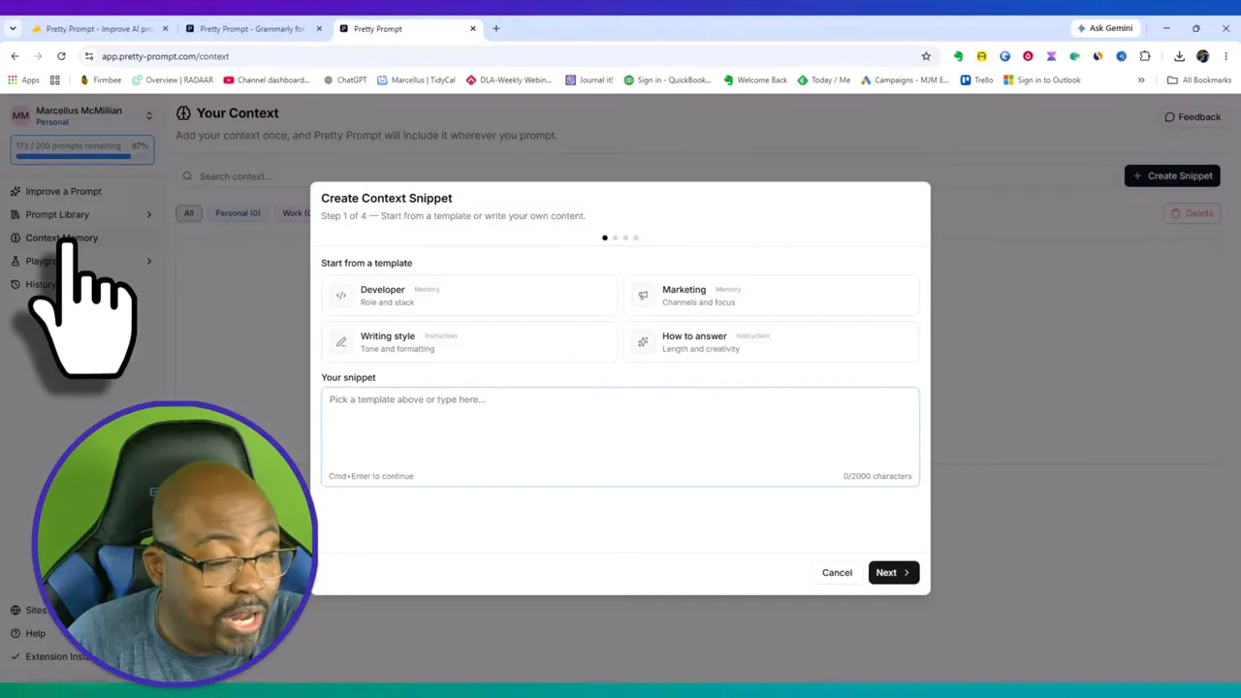The width and height of the screenshot is (1241, 698).
Task: Open the Channel dashboard bookmark
Action: tap(267, 80)
